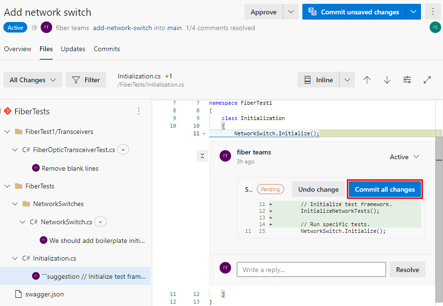Change comment status via the Active dropdown

tap(404, 156)
